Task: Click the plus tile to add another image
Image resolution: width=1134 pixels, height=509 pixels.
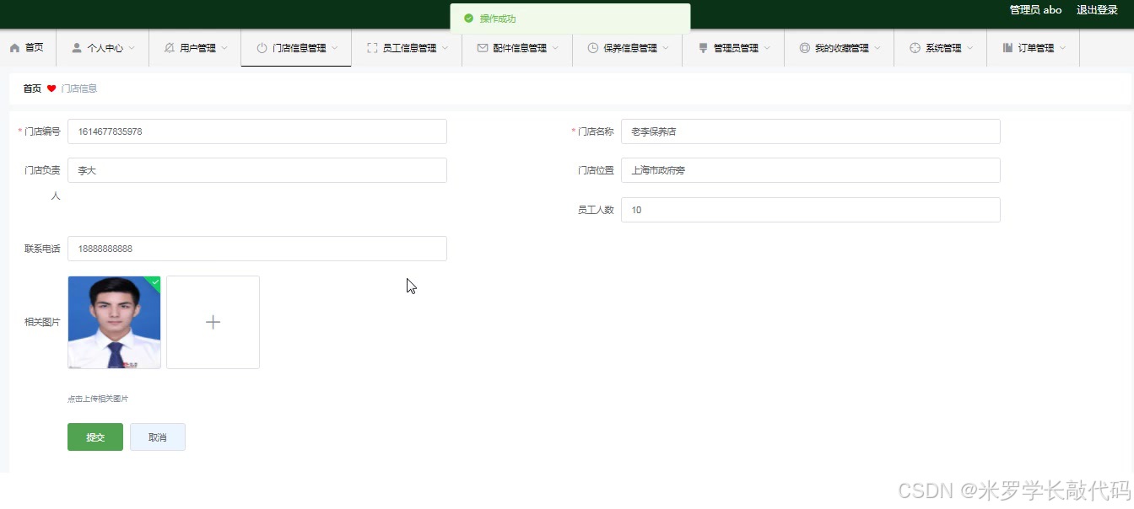Action: point(213,322)
